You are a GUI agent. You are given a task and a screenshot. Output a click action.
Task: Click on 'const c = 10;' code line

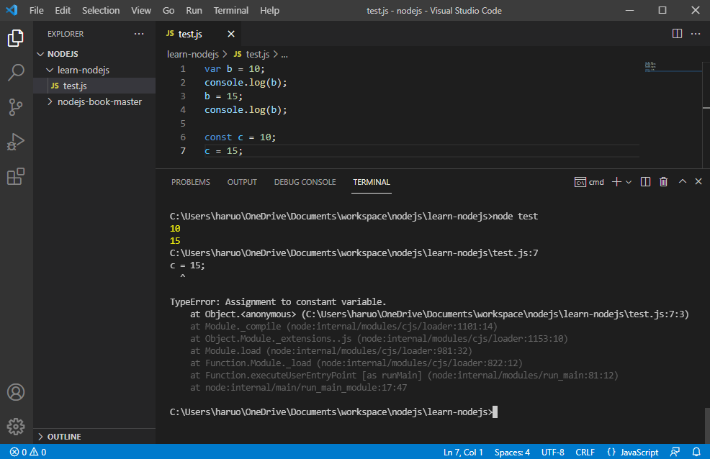240,137
